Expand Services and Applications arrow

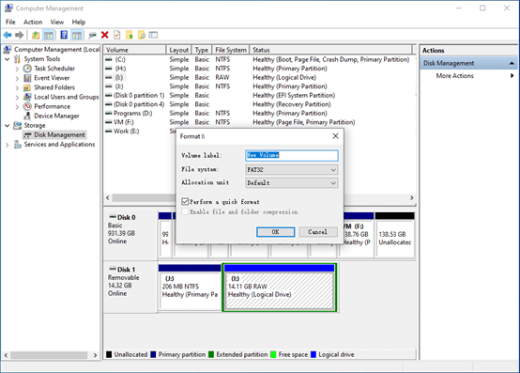8,145
